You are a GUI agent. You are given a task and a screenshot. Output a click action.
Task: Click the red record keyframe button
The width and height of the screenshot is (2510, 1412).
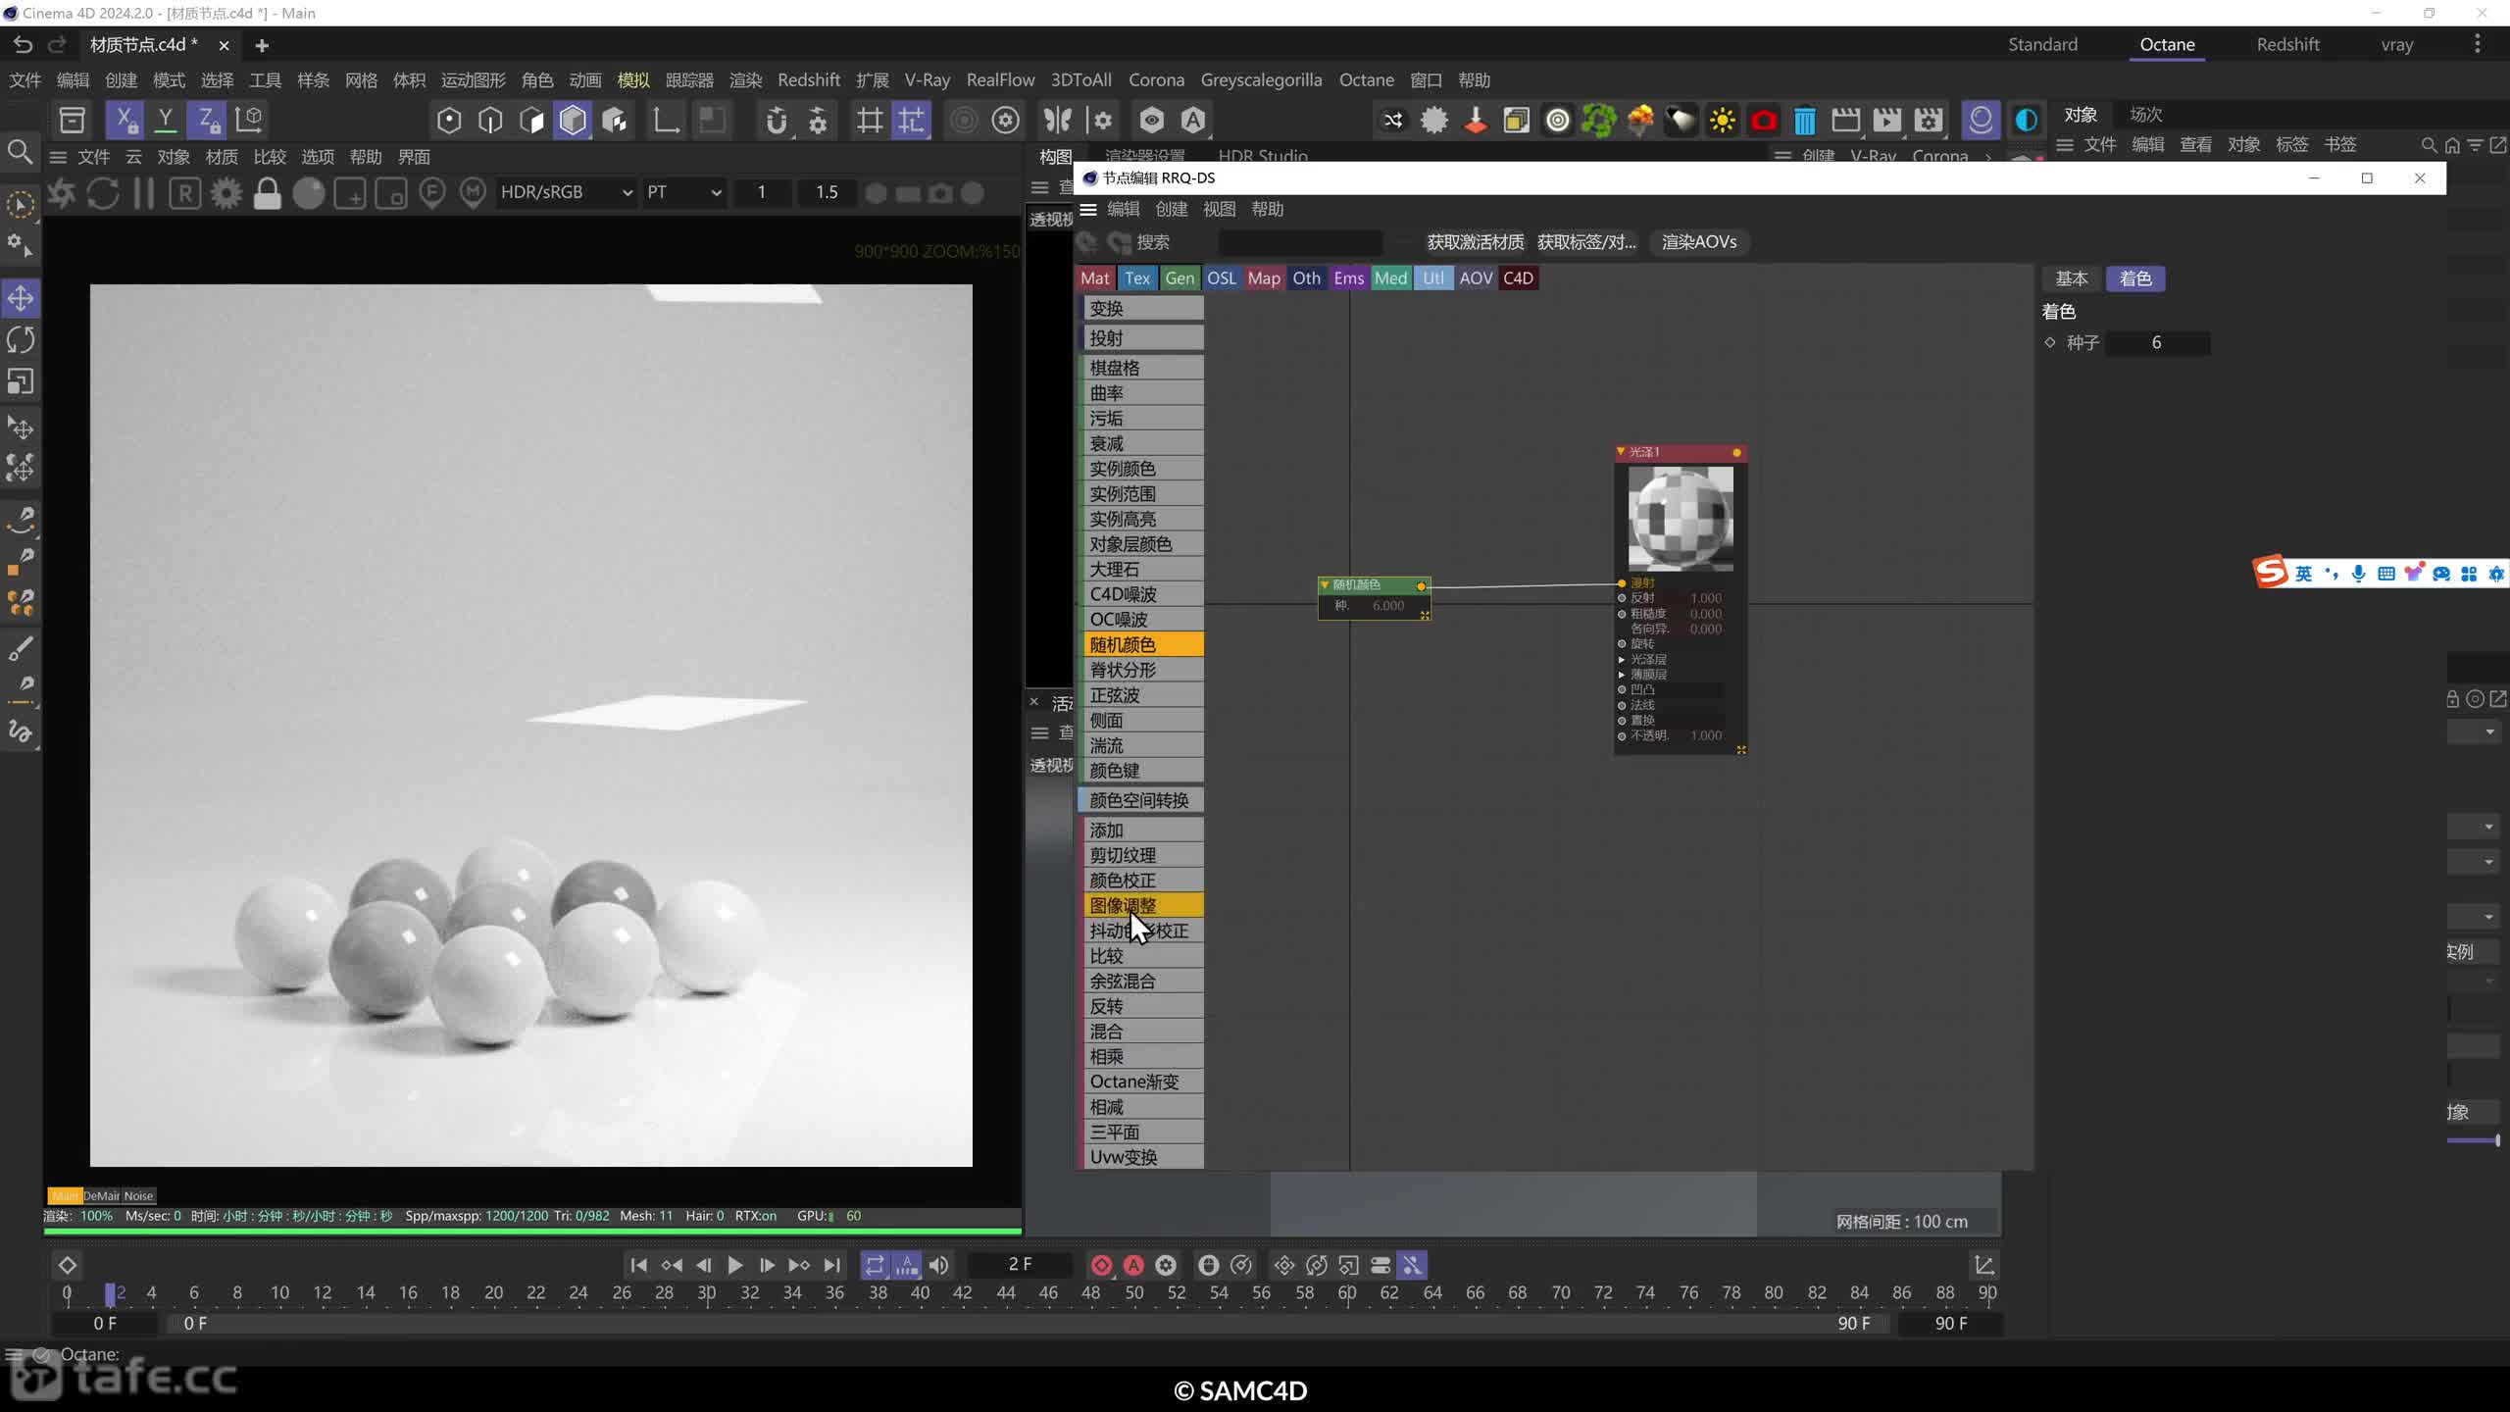(1101, 1265)
